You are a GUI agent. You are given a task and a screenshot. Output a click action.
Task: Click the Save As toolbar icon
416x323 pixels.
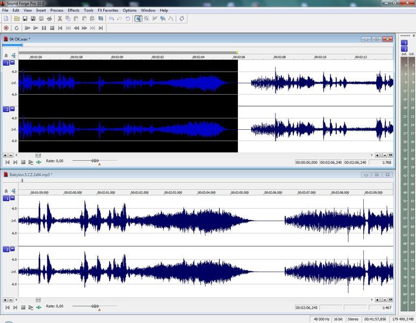pyautogui.click(x=33, y=19)
